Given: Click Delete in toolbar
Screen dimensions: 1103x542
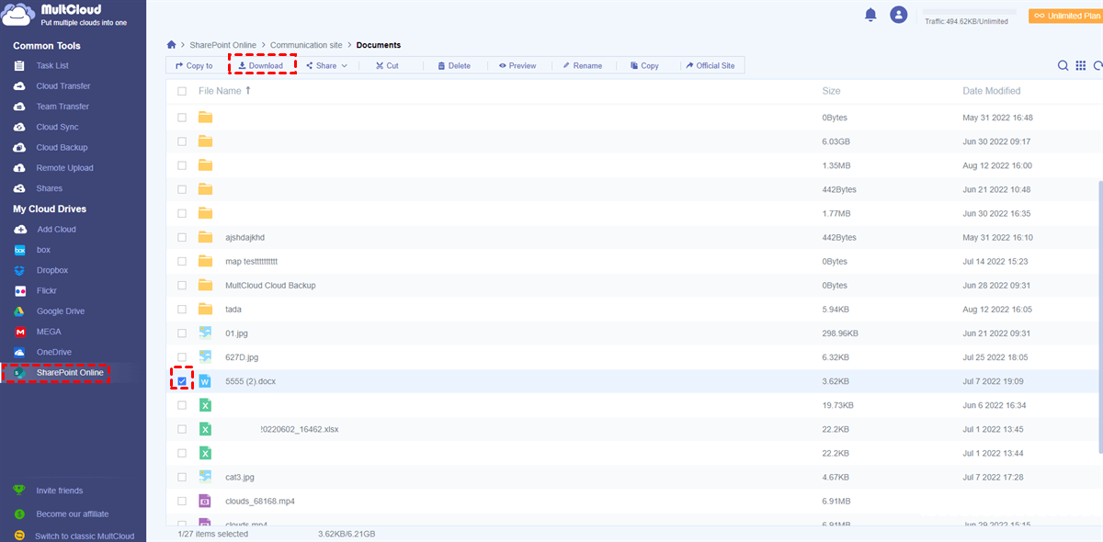Looking at the screenshot, I should pos(454,66).
